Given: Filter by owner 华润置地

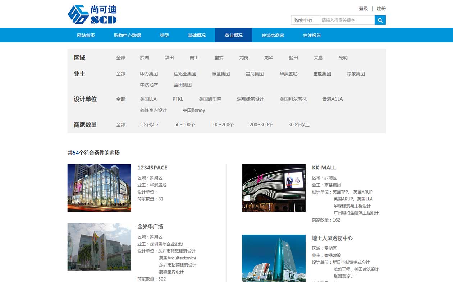Looking at the screenshot, I should (288, 73).
